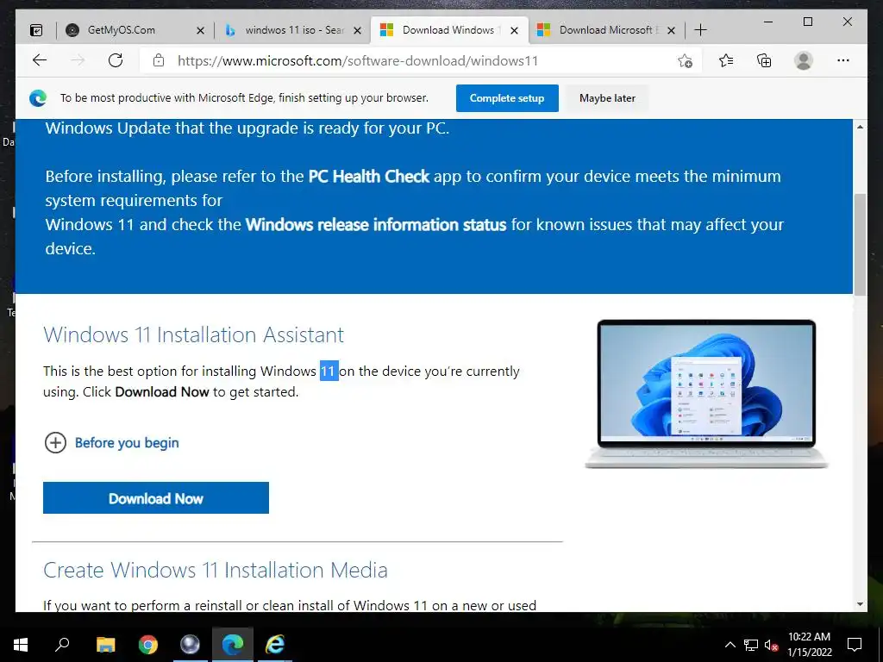The height and width of the screenshot is (662, 883).
Task: Open the Favorites list icon
Action: pyautogui.click(x=726, y=60)
